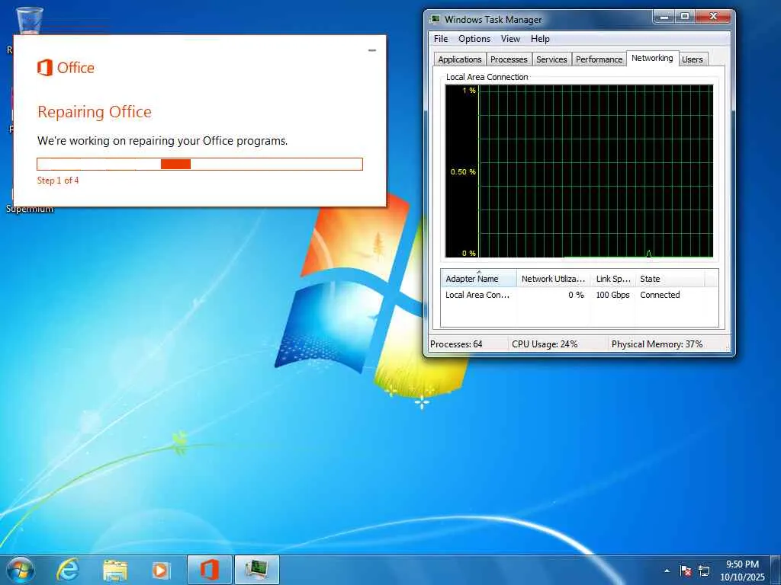Image resolution: width=781 pixels, height=585 pixels.
Task: Sort by the State column header
Action: tap(670, 279)
